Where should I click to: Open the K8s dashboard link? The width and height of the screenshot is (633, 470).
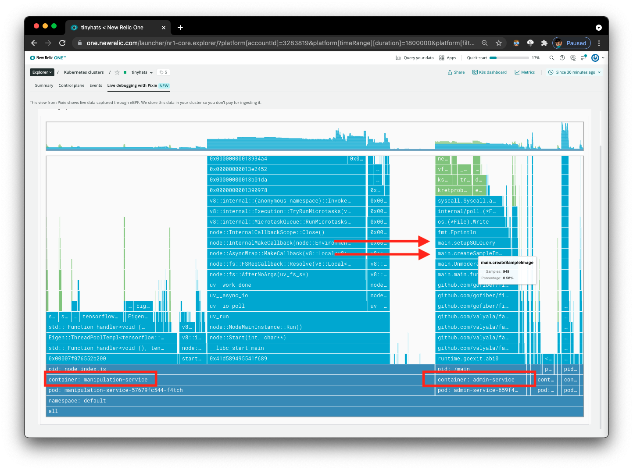click(x=490, y=72)
